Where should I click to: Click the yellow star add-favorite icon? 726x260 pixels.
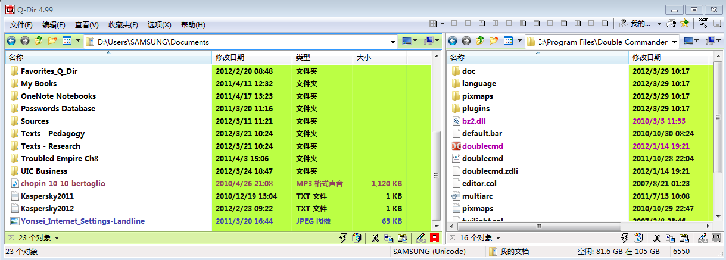point(684,24)
